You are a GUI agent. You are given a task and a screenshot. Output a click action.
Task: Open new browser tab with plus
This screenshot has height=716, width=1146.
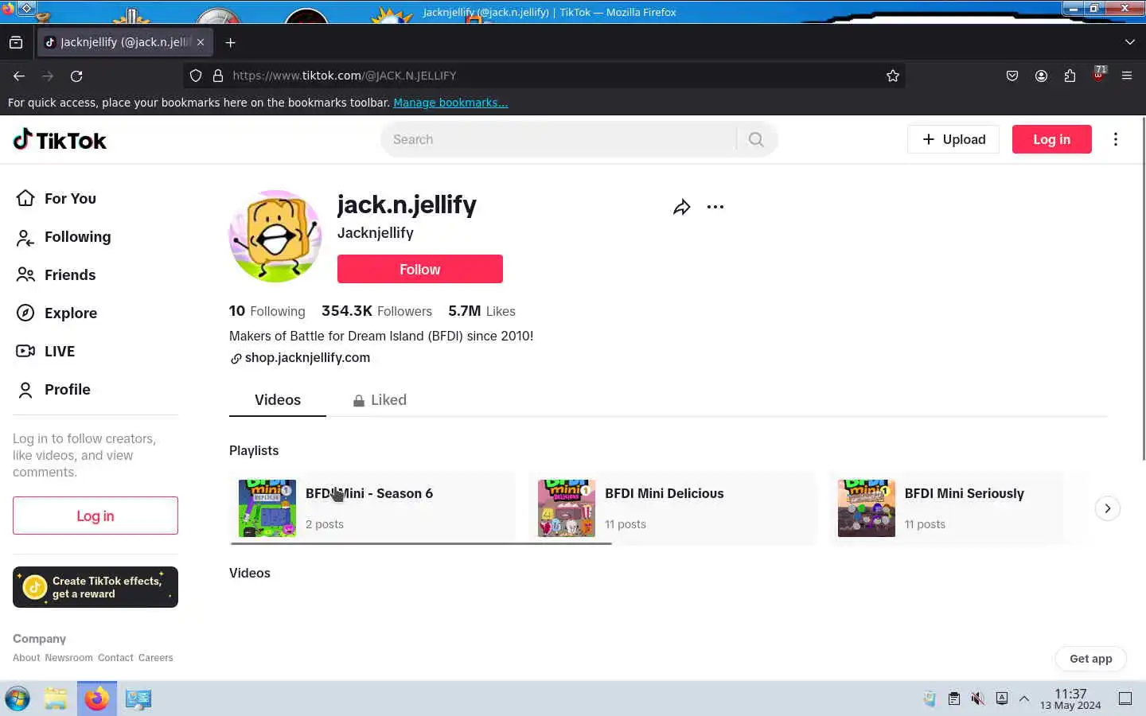point(231,42)
